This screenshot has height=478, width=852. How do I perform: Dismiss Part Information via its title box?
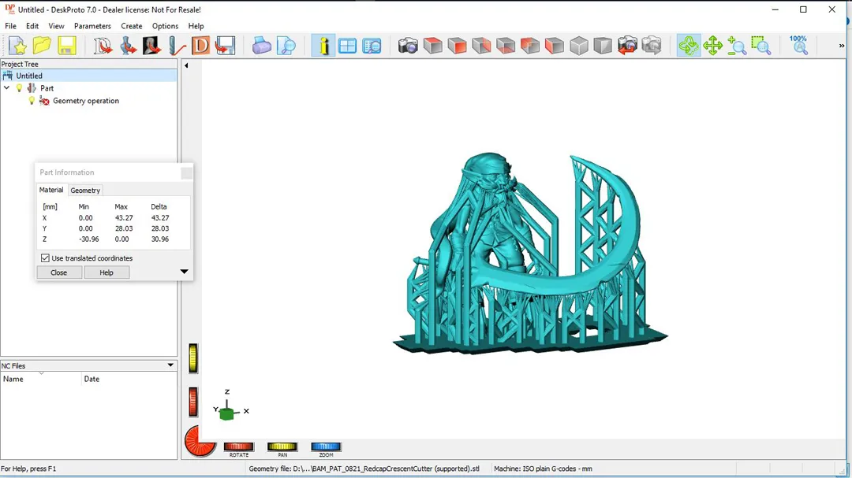186,173
